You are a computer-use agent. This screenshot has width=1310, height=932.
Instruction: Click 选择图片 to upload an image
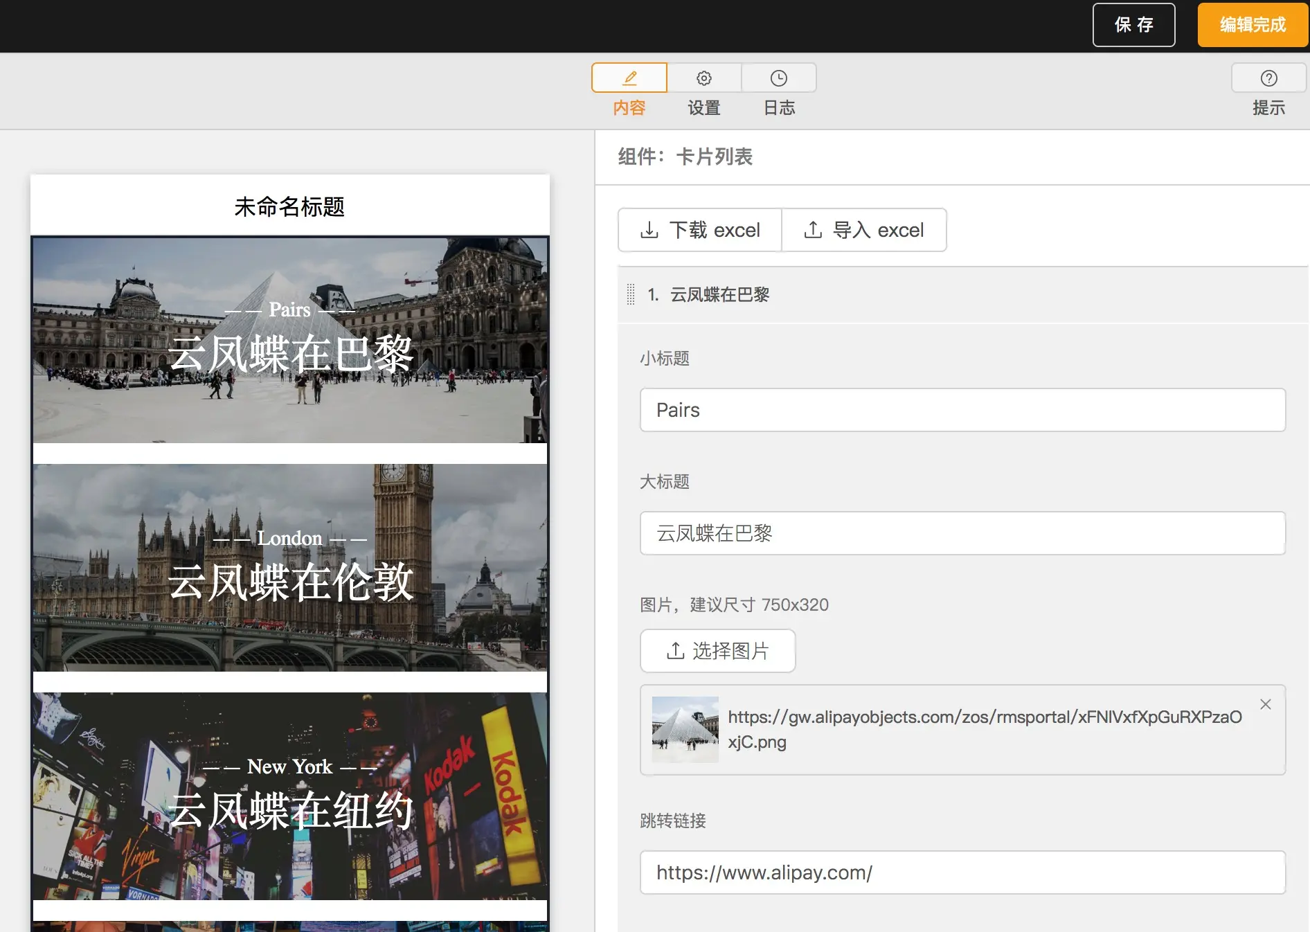tap(718, 651)
